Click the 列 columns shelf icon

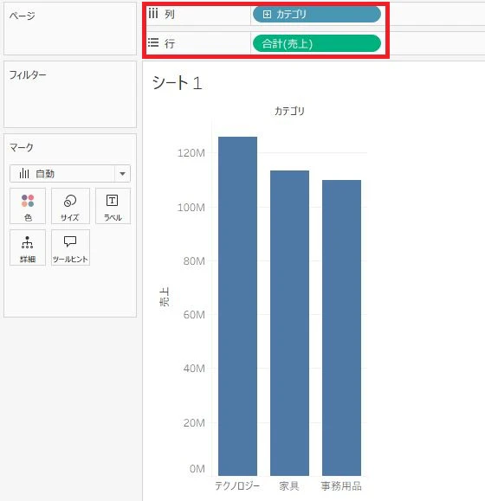tap(153, 14)
